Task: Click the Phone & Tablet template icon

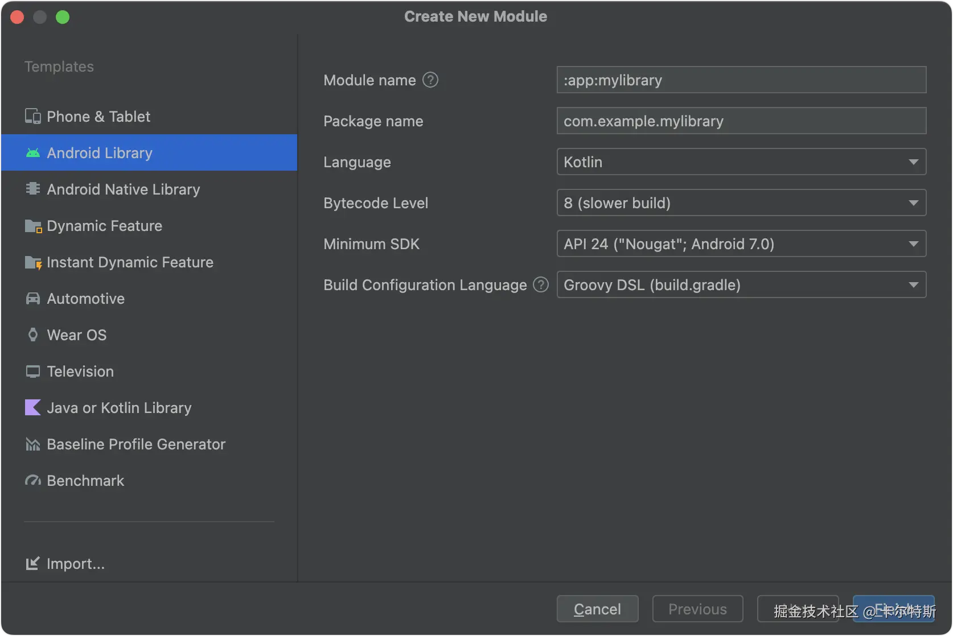Action: click(x=33, y=117)
